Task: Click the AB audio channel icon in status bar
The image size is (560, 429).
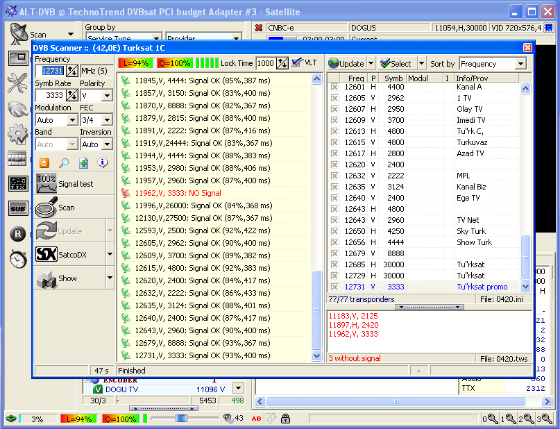Action: (256, 419)
